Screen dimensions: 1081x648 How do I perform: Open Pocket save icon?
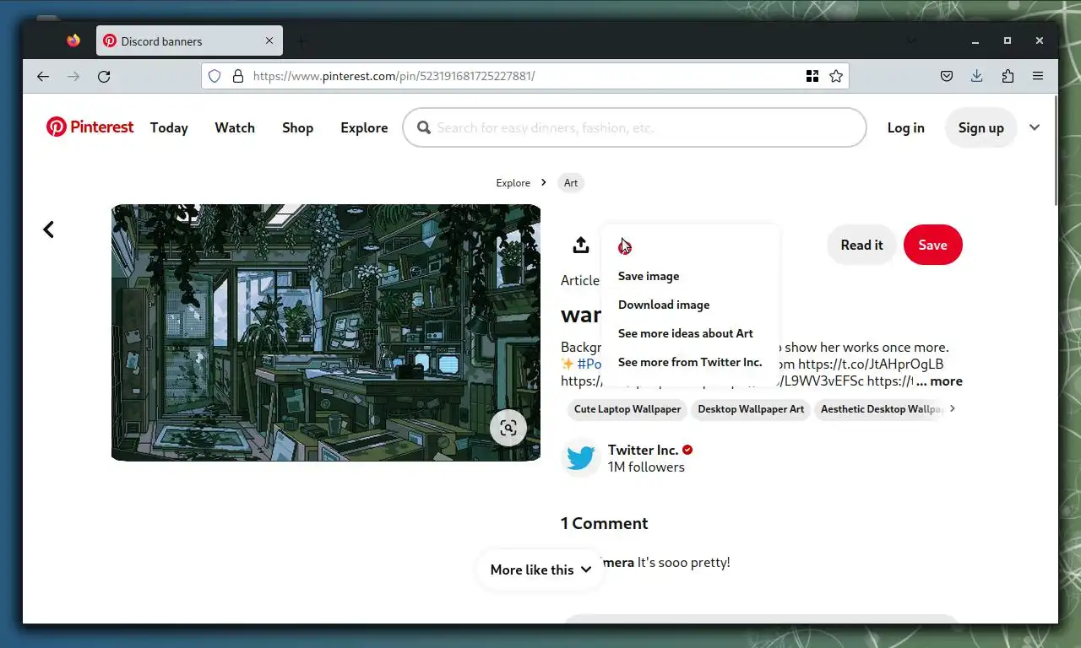[x=947, y=76]
